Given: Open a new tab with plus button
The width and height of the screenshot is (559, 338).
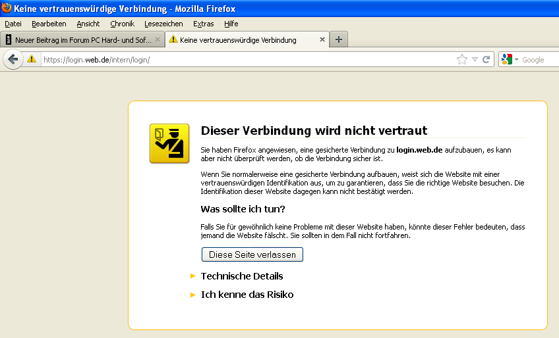Looking at the screenshot, I should 339,39.
